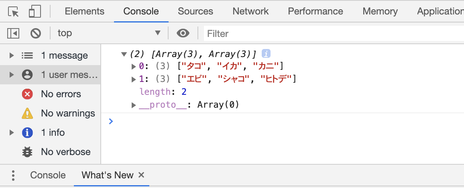This screenshot has height=188, width=464.
Task: Close the What's New drawer tab
Action: tap(141, 175)
